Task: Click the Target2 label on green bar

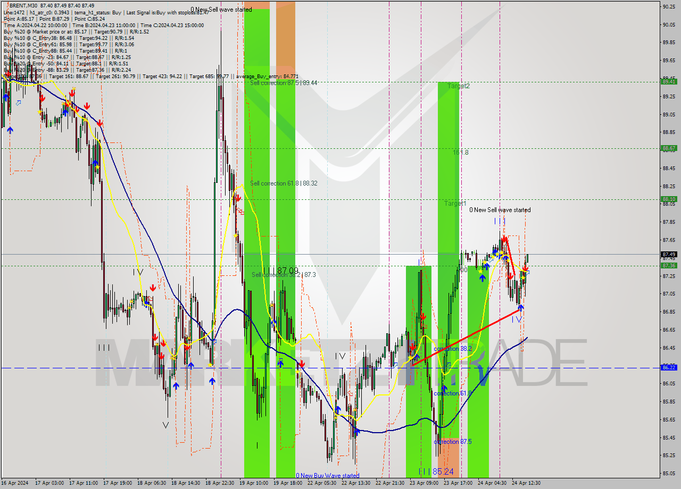Action: [459, 86]
